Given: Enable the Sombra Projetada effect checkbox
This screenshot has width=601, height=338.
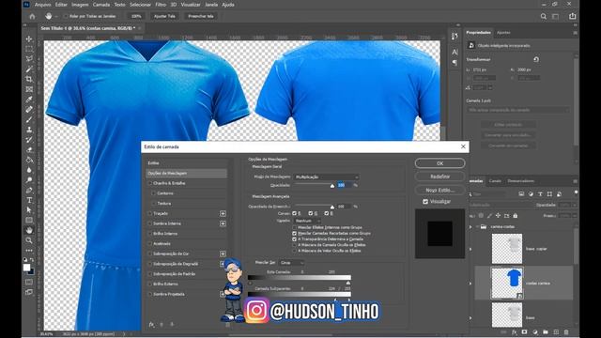Looking at the screenshot, I should [x=150, y=294].
